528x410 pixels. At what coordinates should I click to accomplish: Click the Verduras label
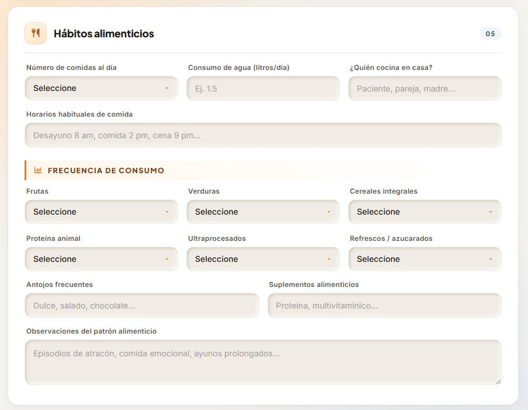pos(204,191)
